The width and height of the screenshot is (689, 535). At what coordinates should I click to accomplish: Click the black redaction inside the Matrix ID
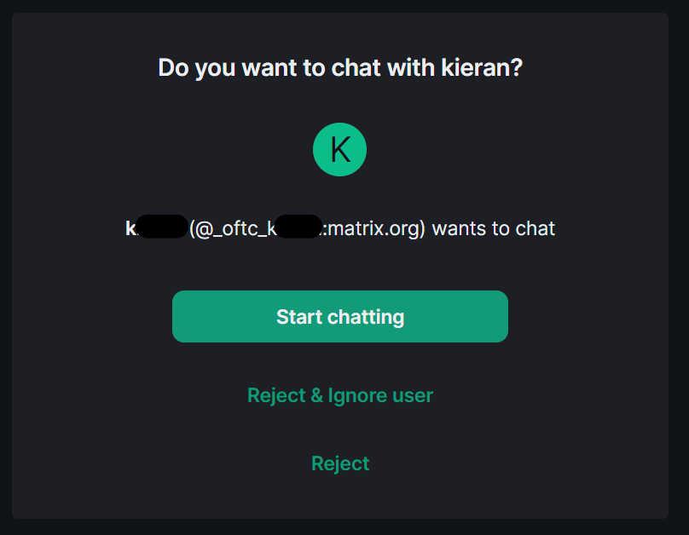298,227
